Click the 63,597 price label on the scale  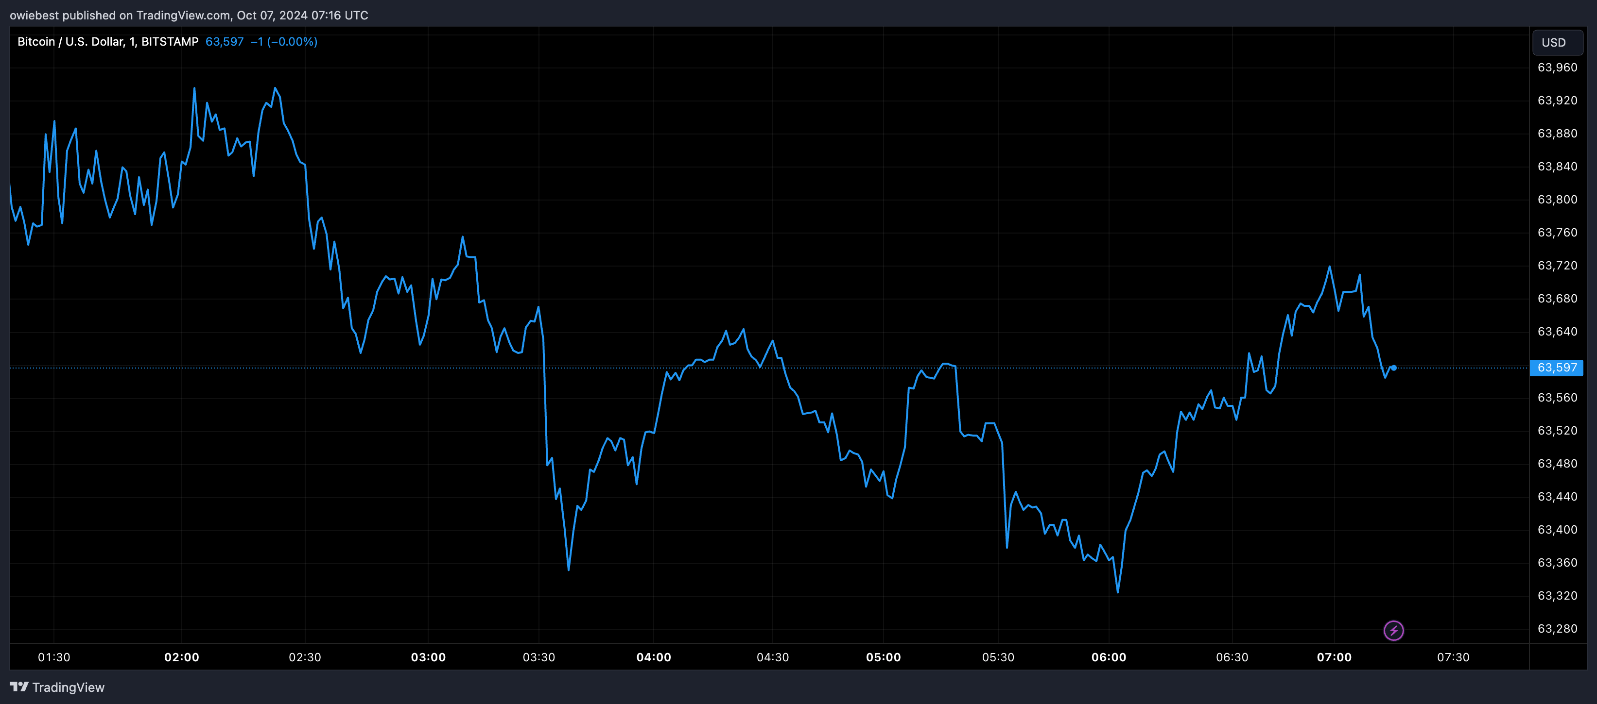(x=1557, y=367)
